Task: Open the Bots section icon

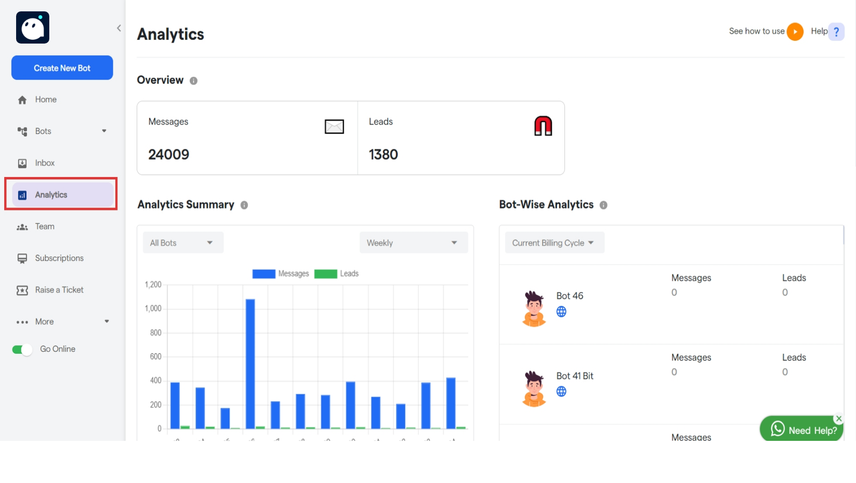Action: tap(22, 131)
